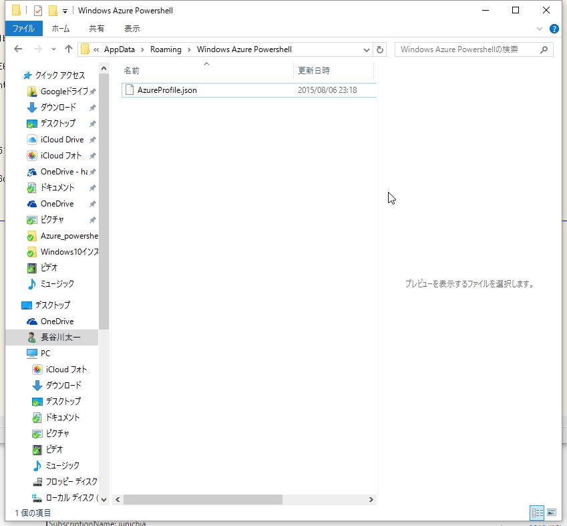Screen dimensions: 567x526
Task: Open the 表示 ribbon tab
Action: [132, 29]
